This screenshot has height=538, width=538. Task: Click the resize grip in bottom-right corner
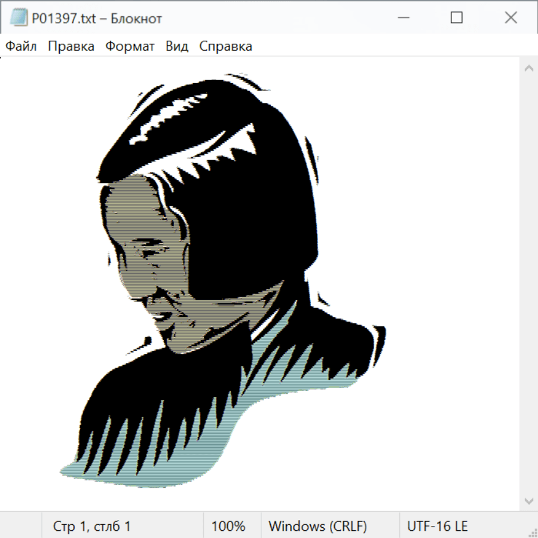coord(532,532)
